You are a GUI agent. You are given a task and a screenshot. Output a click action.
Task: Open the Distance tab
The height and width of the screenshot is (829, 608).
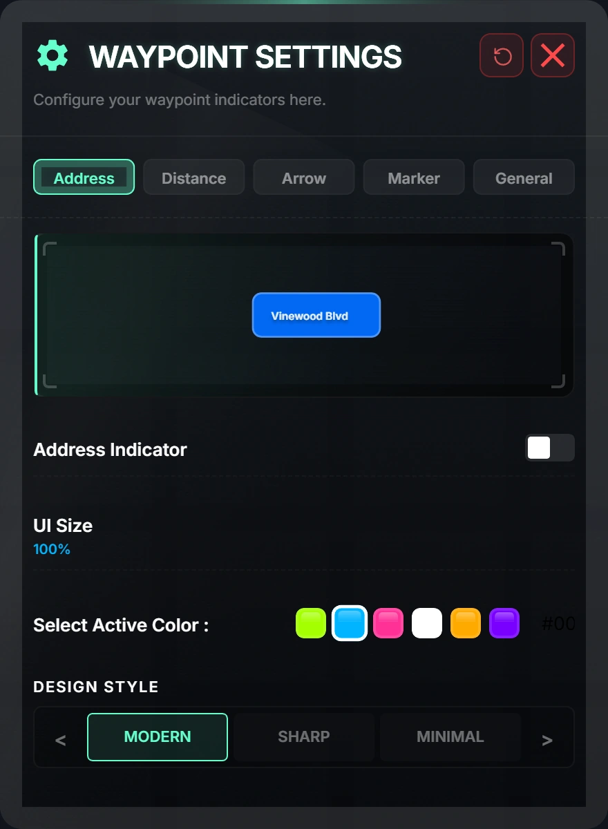point(194,178)
